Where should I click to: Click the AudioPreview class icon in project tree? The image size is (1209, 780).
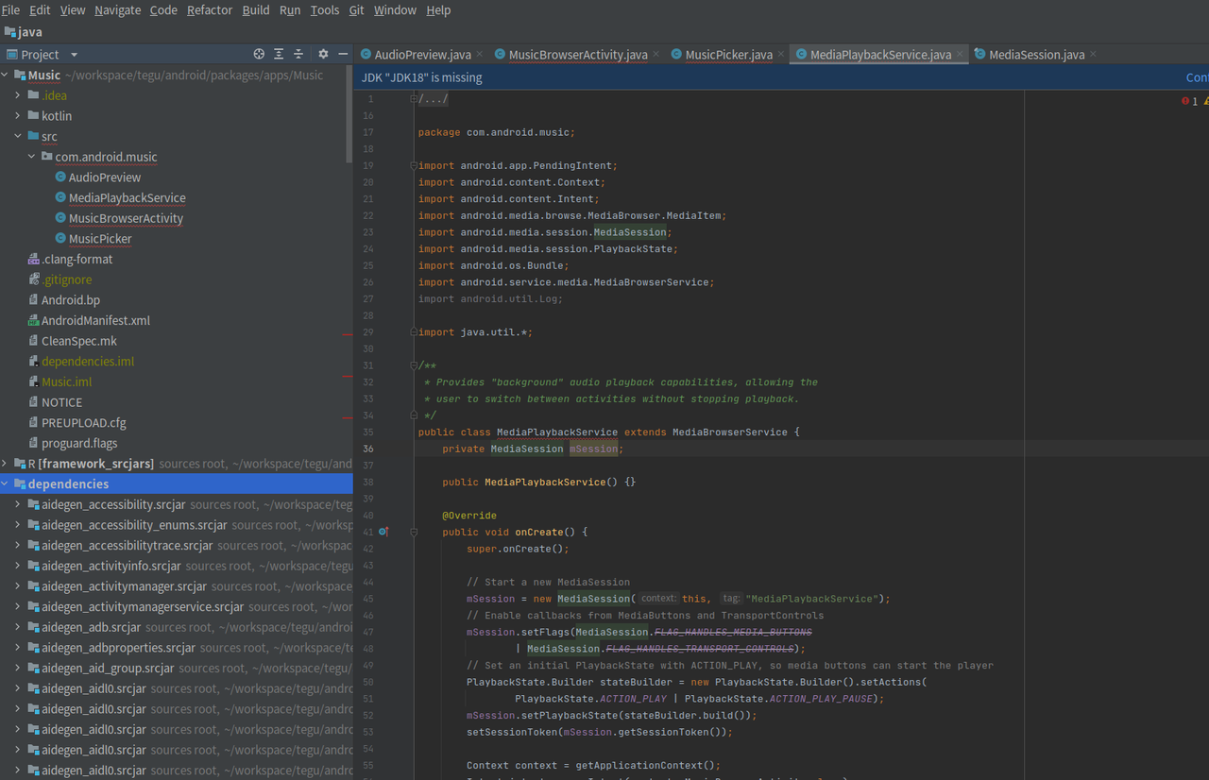[60, 178]
